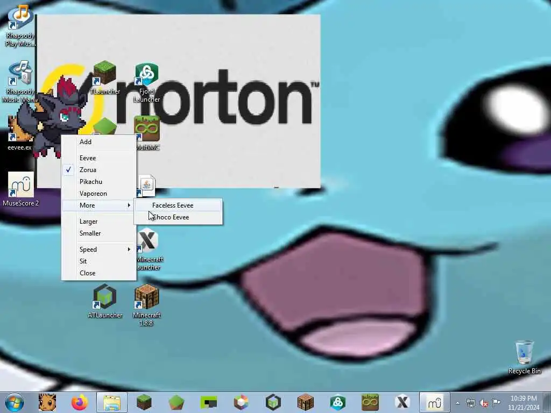Switch to MuseScore in the taskbar
This screenshot has width=551, height=413.
pyautogui.click(x=435, y=402)
